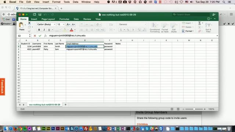Viewport: 235px width, 132px height.
Task: Open Cell Styles
Action: [x=174, y=27]
